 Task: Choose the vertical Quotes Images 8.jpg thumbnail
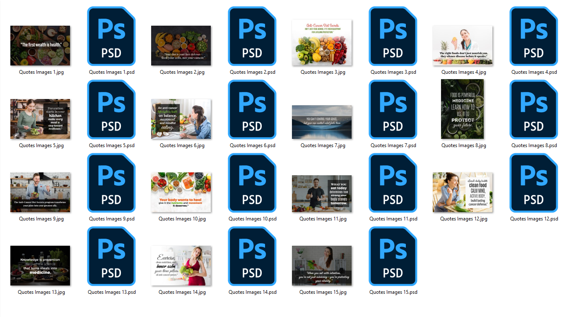(x=462, y=109)
